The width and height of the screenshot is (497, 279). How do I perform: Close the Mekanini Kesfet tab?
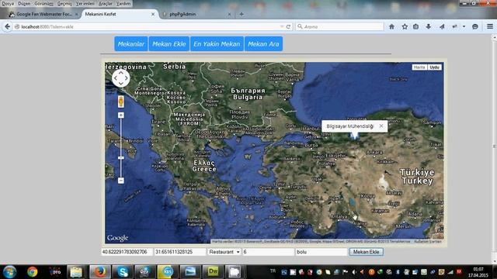tap(153, 14)
